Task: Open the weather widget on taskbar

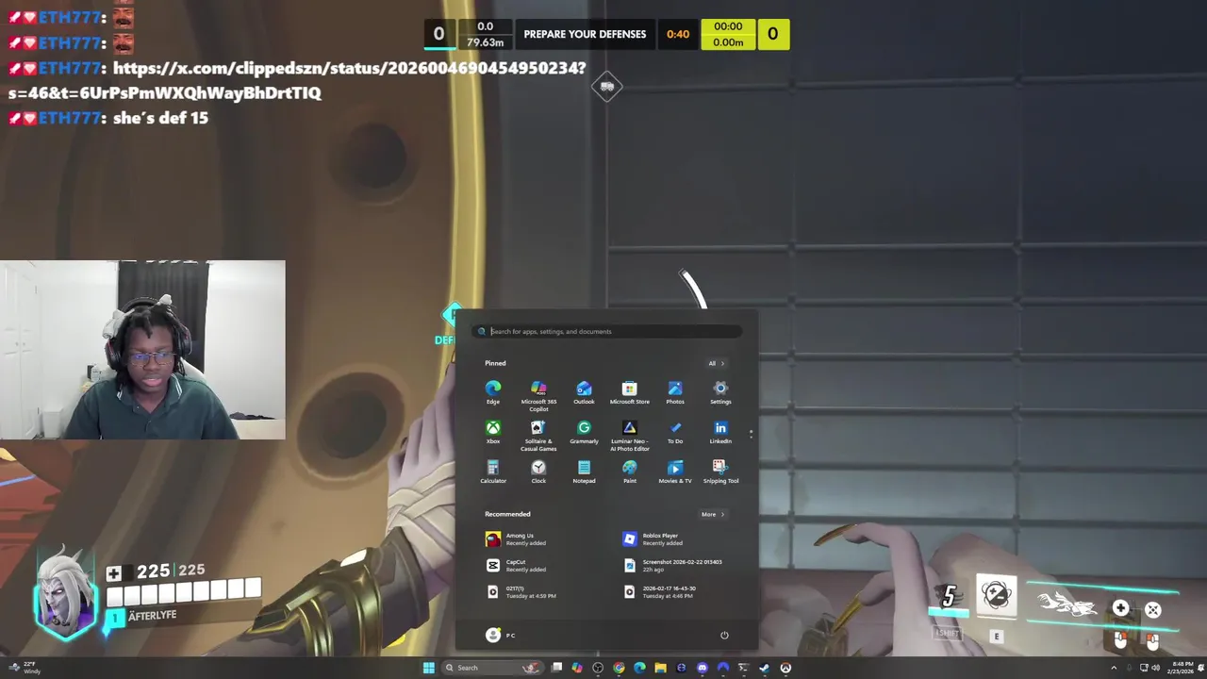Action: point(25,668)
